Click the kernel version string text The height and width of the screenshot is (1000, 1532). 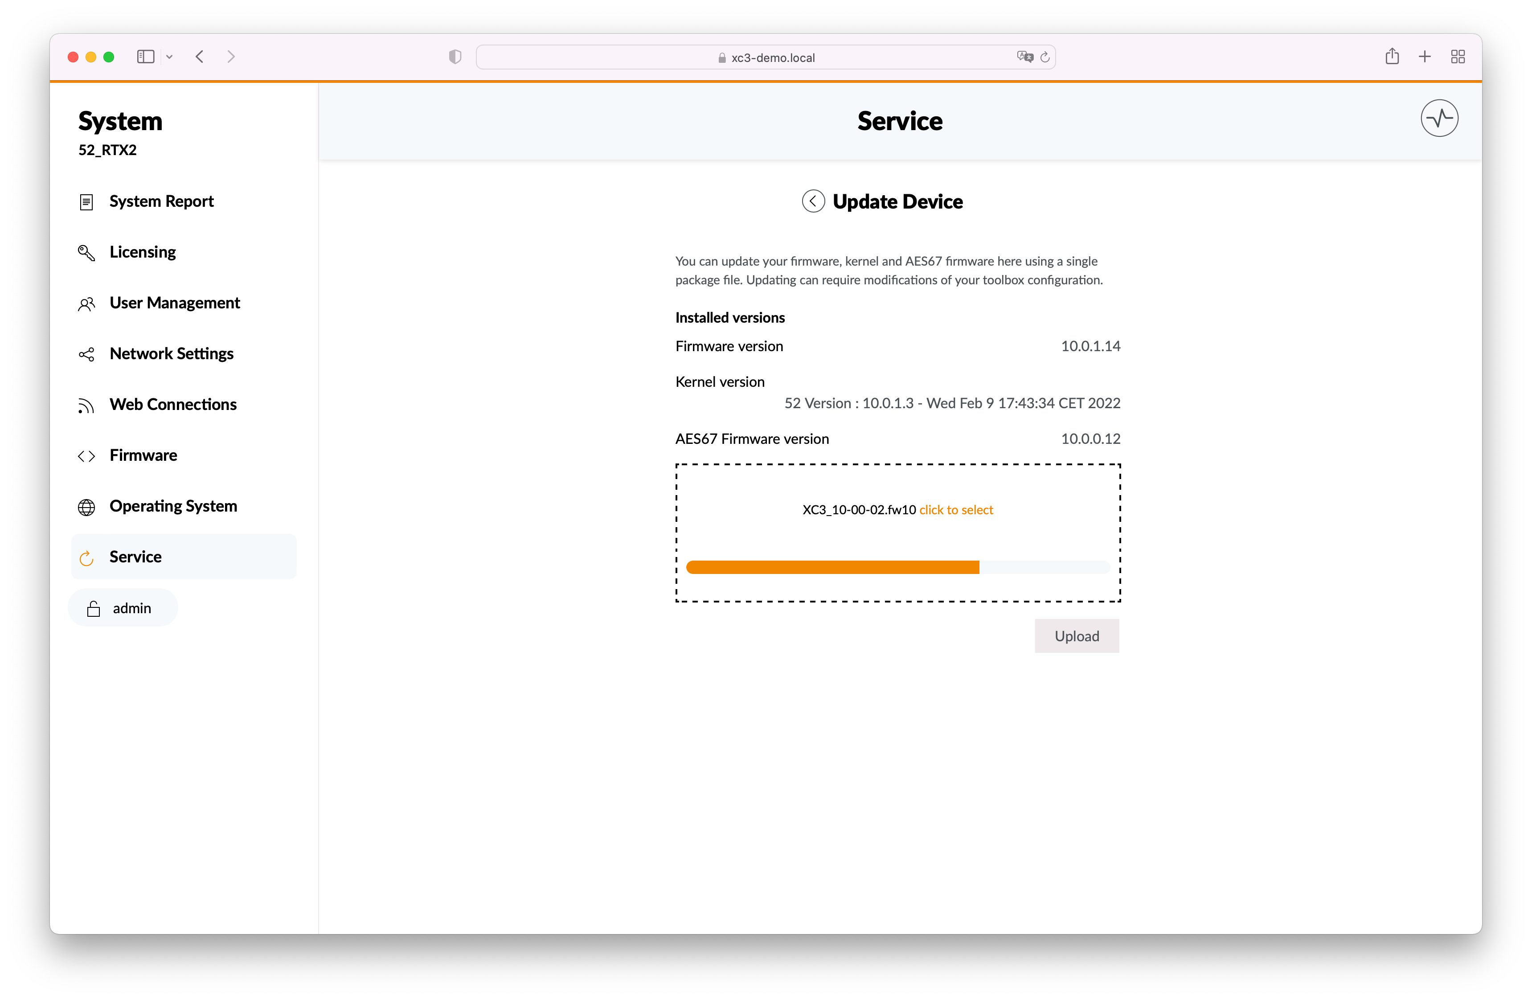tap(952, 404)
